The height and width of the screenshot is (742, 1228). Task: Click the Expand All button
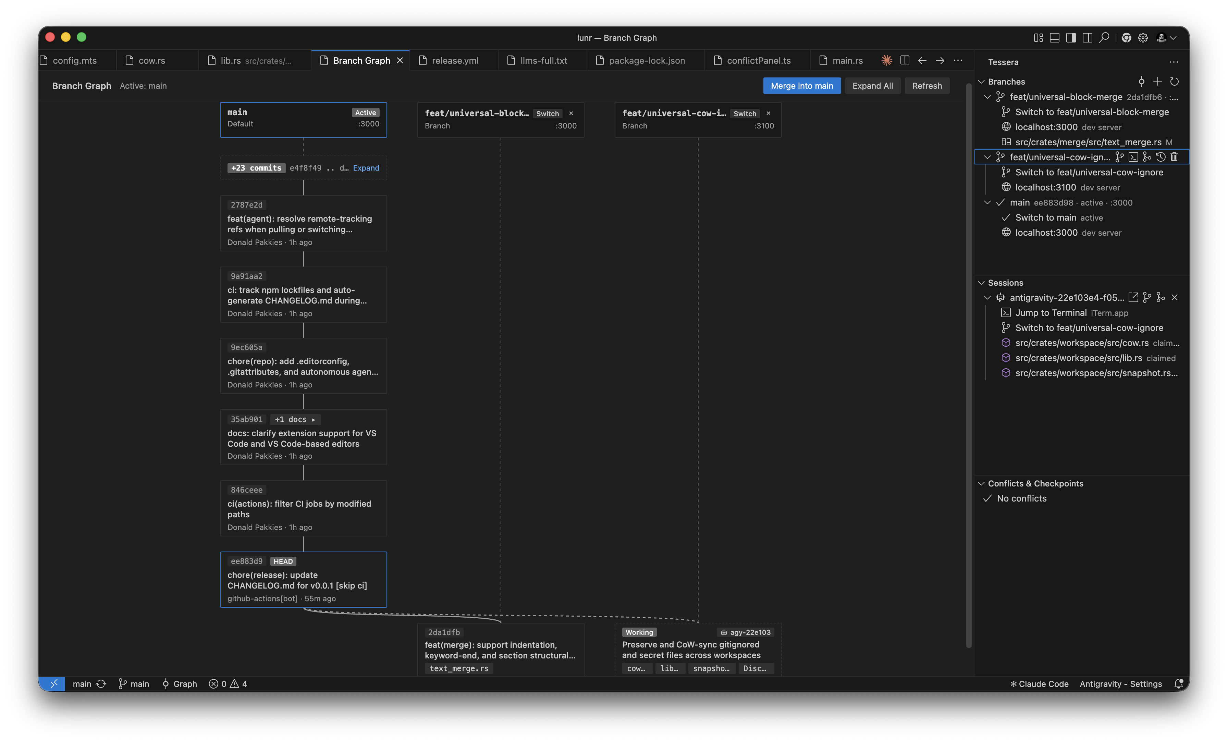tap(873, 86)
